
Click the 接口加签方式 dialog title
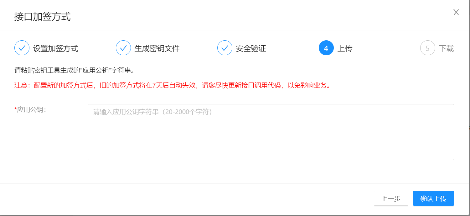click(43, 17)
